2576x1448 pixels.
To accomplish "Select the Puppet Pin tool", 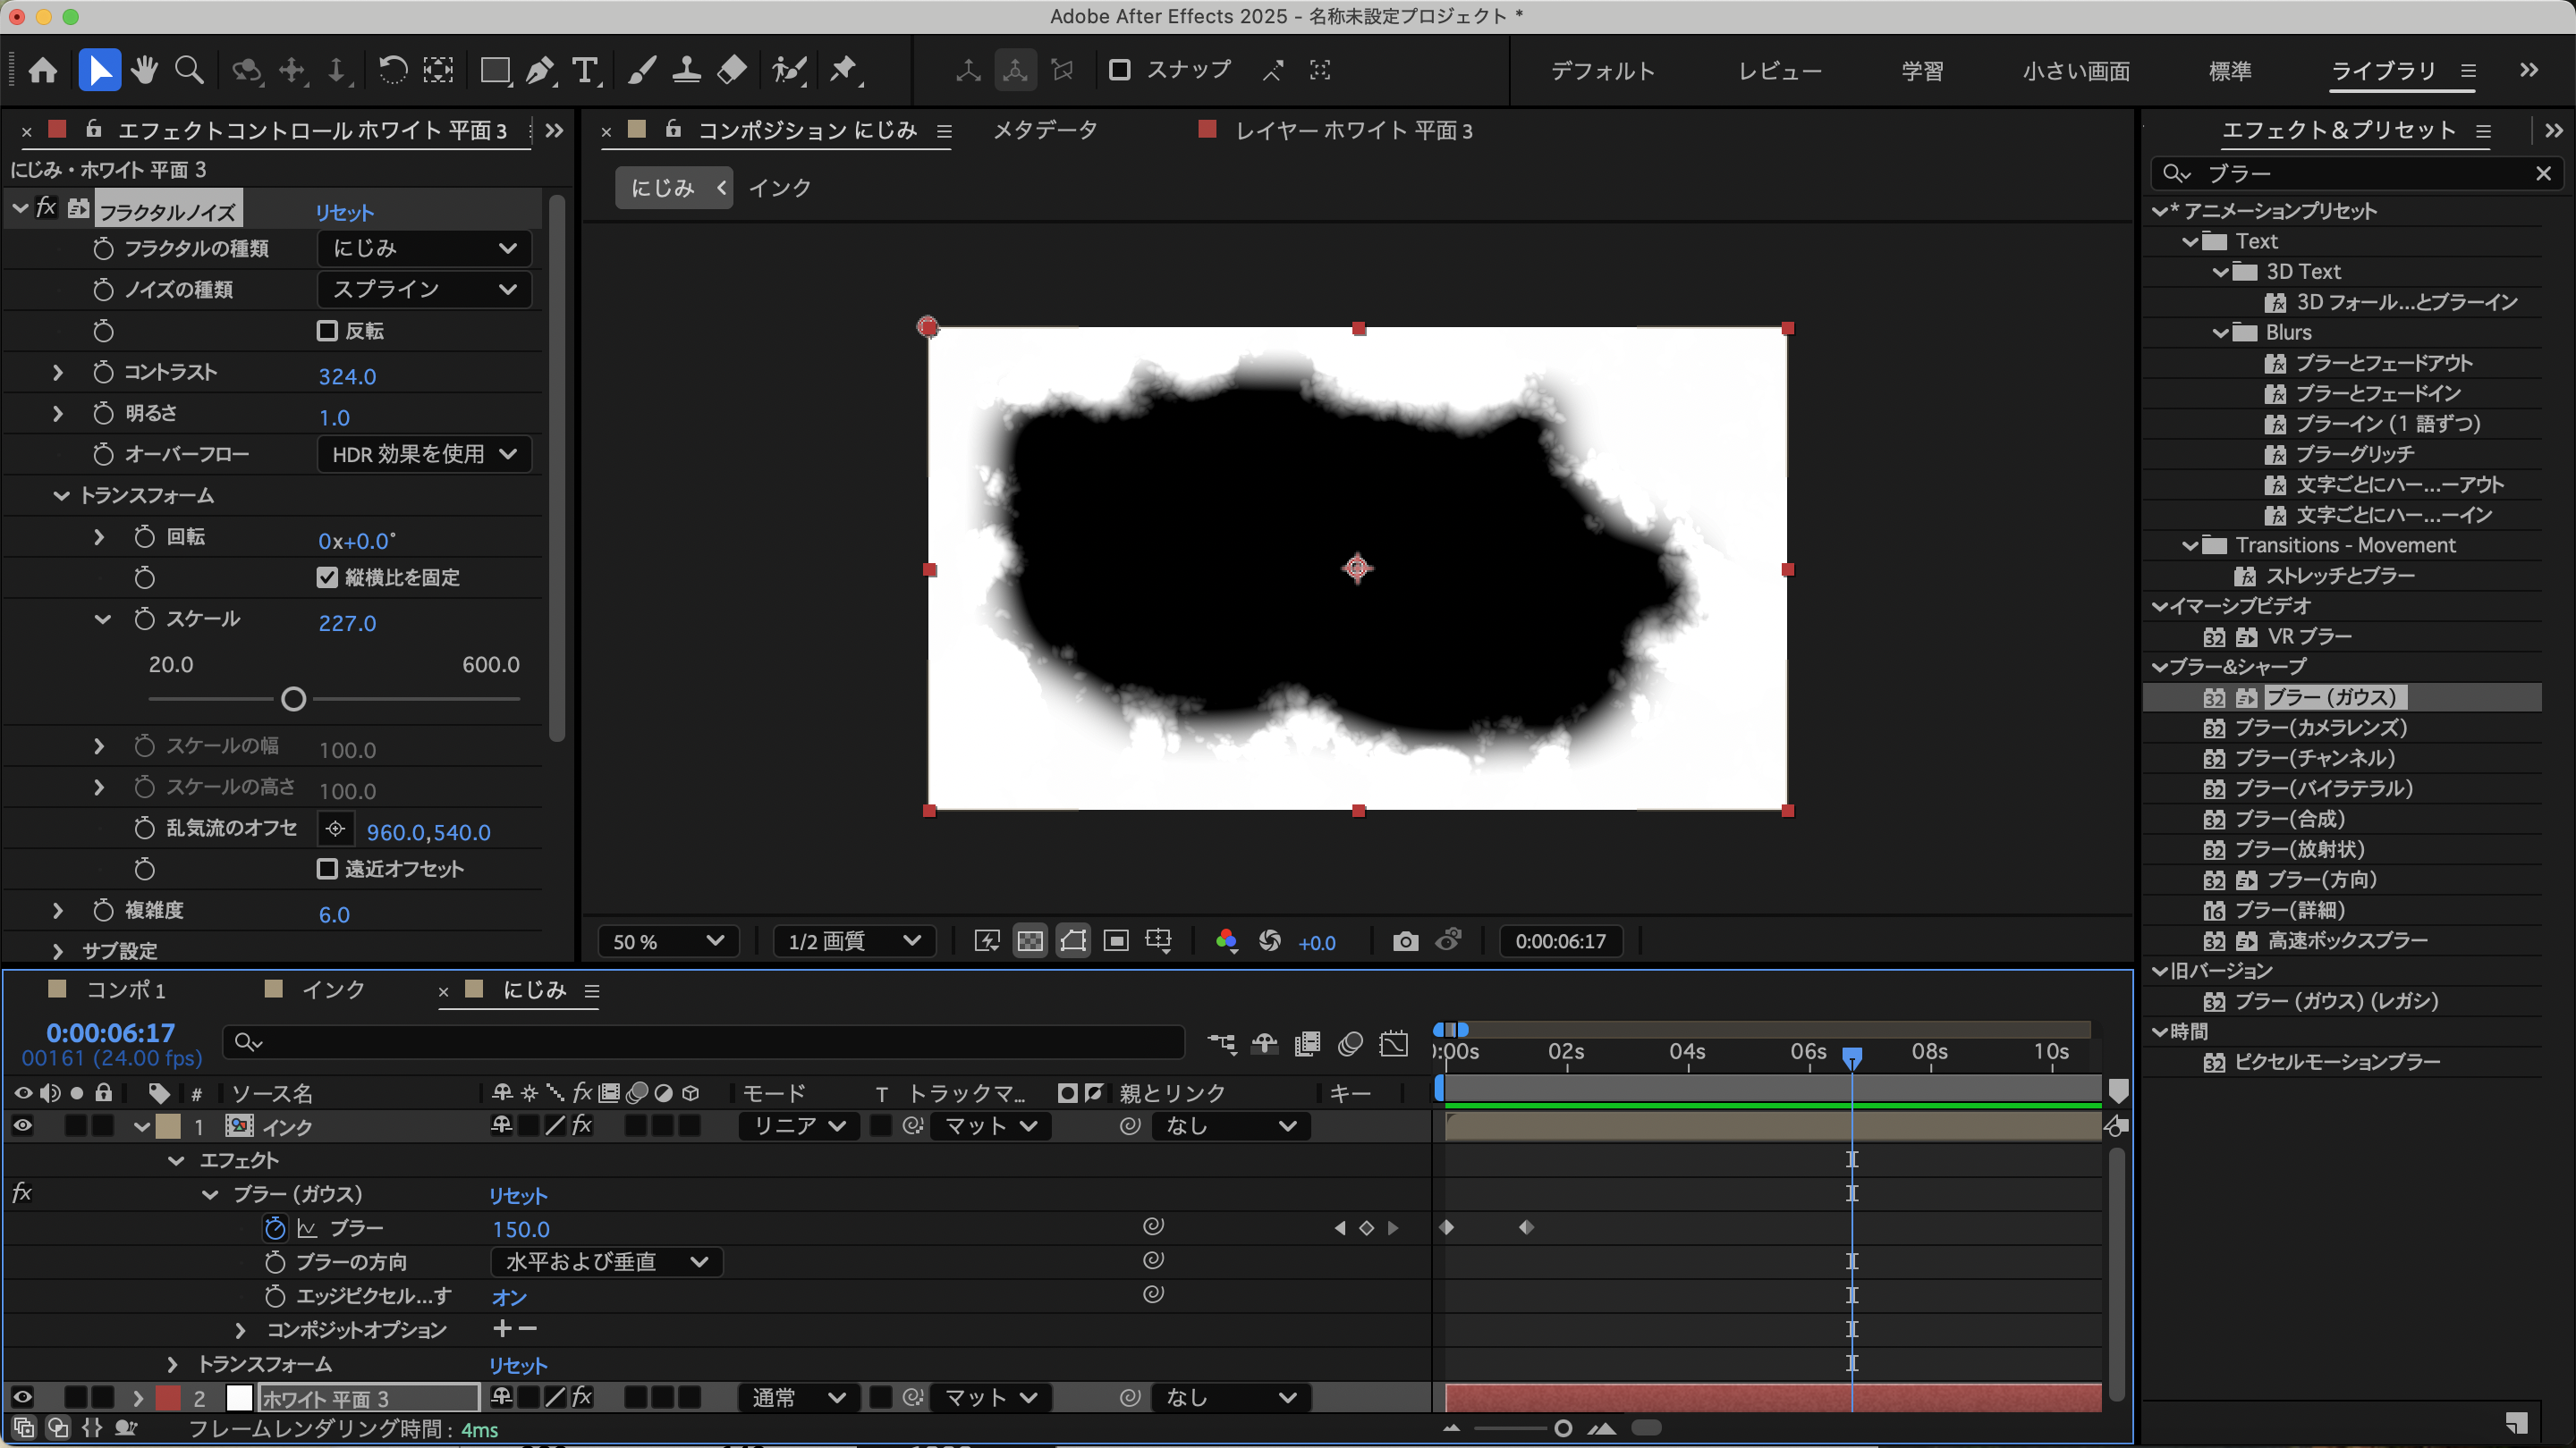I will coord(844,70).
